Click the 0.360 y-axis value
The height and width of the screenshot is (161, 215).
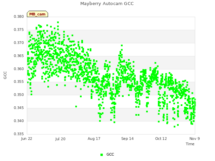click(x=19, y=69)
